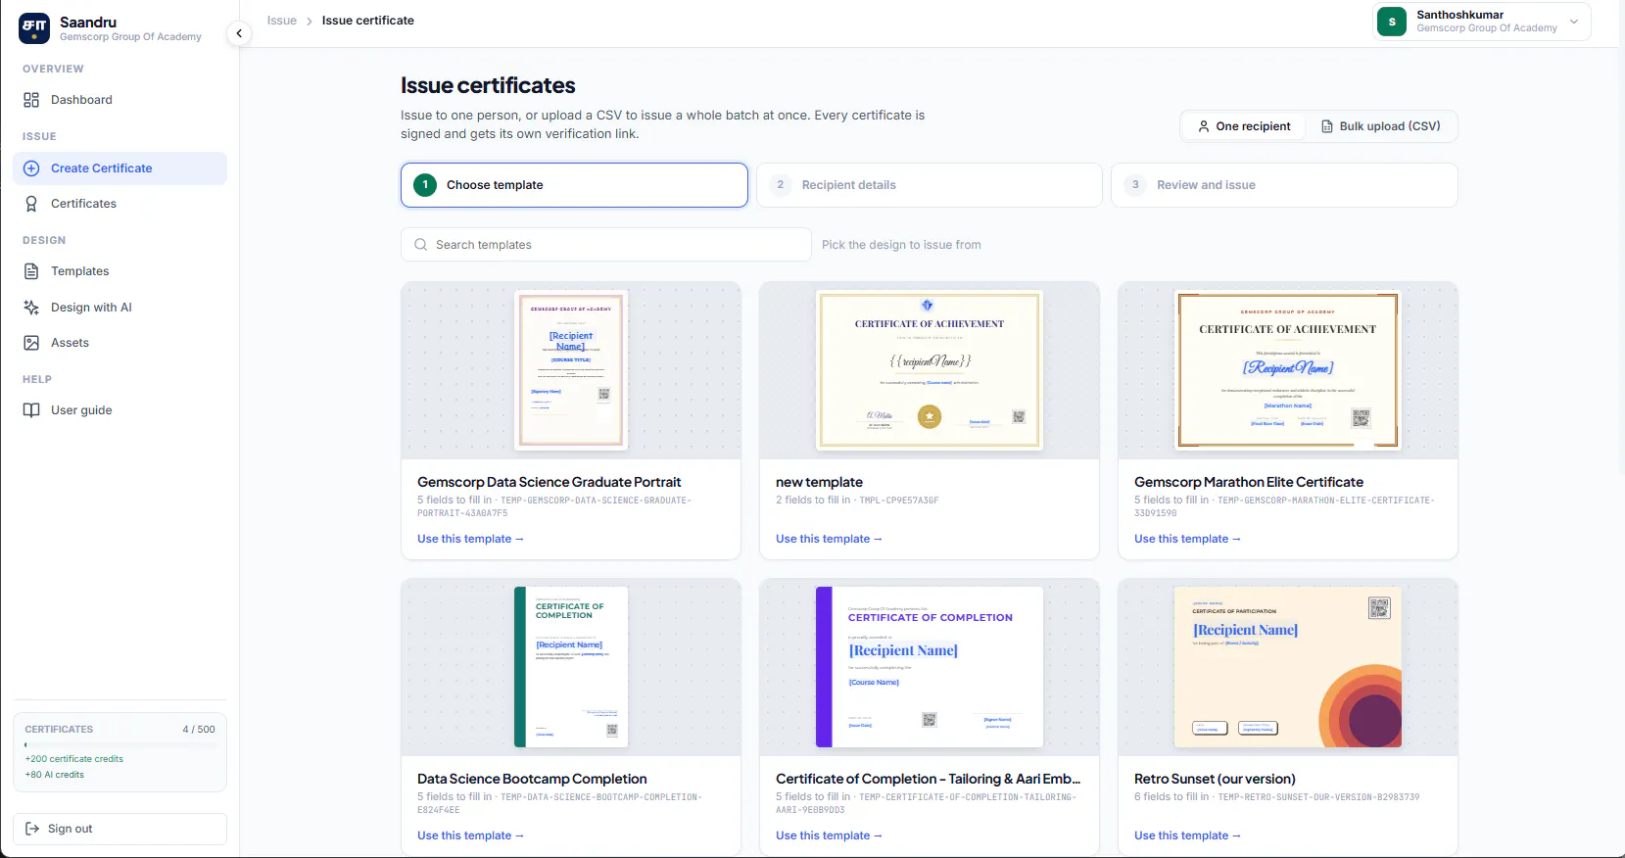Select One recipient mode

(x=1244, y=126)
